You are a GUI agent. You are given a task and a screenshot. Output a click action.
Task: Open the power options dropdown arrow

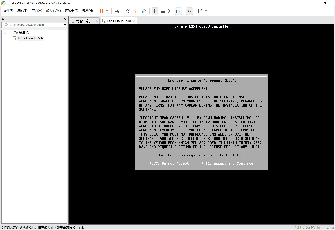coord(107,11)
